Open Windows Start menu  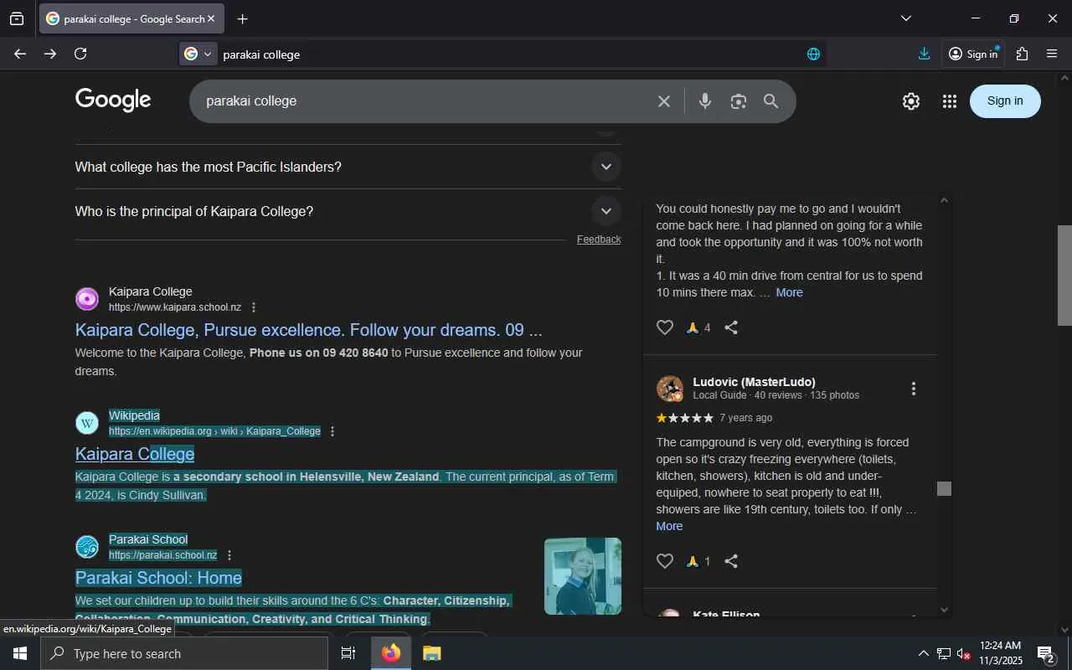[x=20, y=653]
